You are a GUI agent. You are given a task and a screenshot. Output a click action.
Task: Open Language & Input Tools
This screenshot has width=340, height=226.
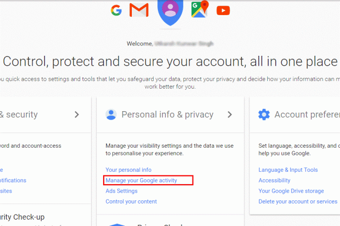288,170
